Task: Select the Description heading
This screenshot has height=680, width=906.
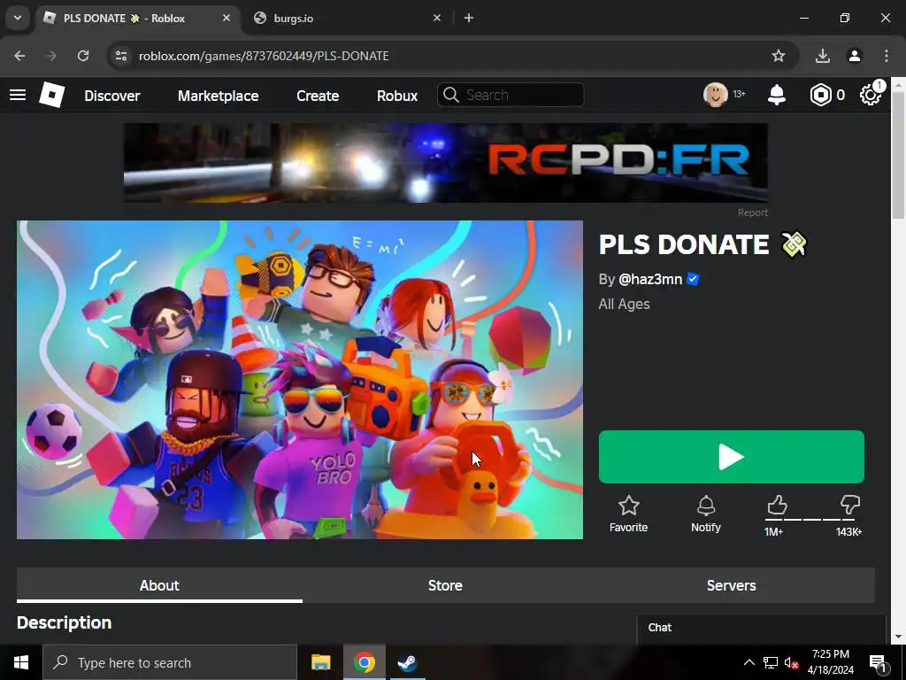Action: pyautogui.click(x=64, y=622)
